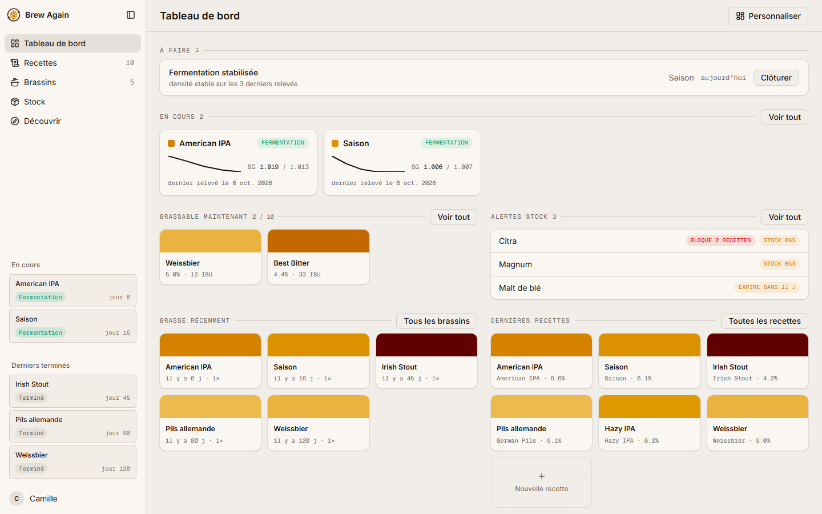Click the Découvrir compass icon
822x514 pixels.
15,121
